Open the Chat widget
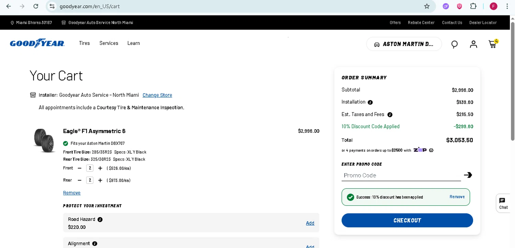 tap(503, 203)
